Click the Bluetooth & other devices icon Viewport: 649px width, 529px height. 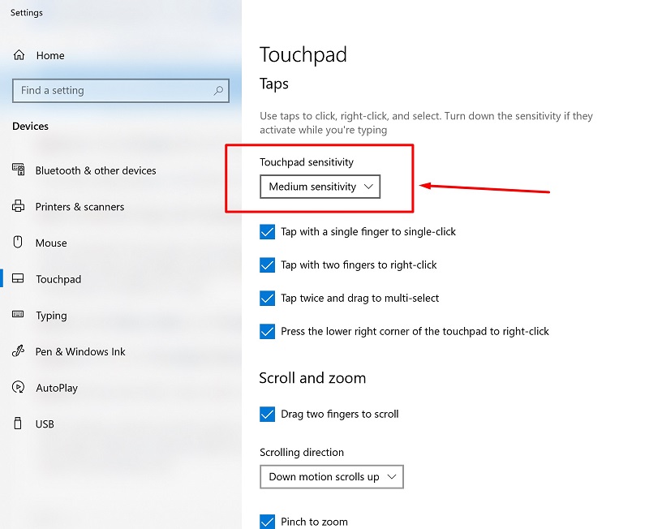[x=19, y=170]
